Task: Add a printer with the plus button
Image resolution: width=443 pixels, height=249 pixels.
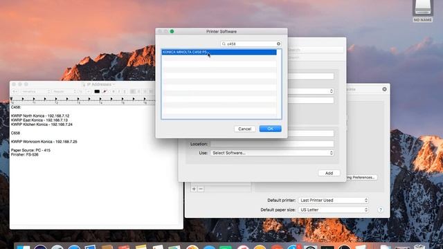Action: coord(194,189)
